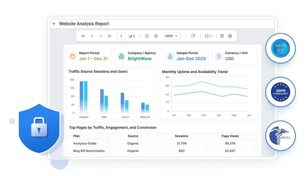
Task: Go to the previous page
Action: (92, 36)
